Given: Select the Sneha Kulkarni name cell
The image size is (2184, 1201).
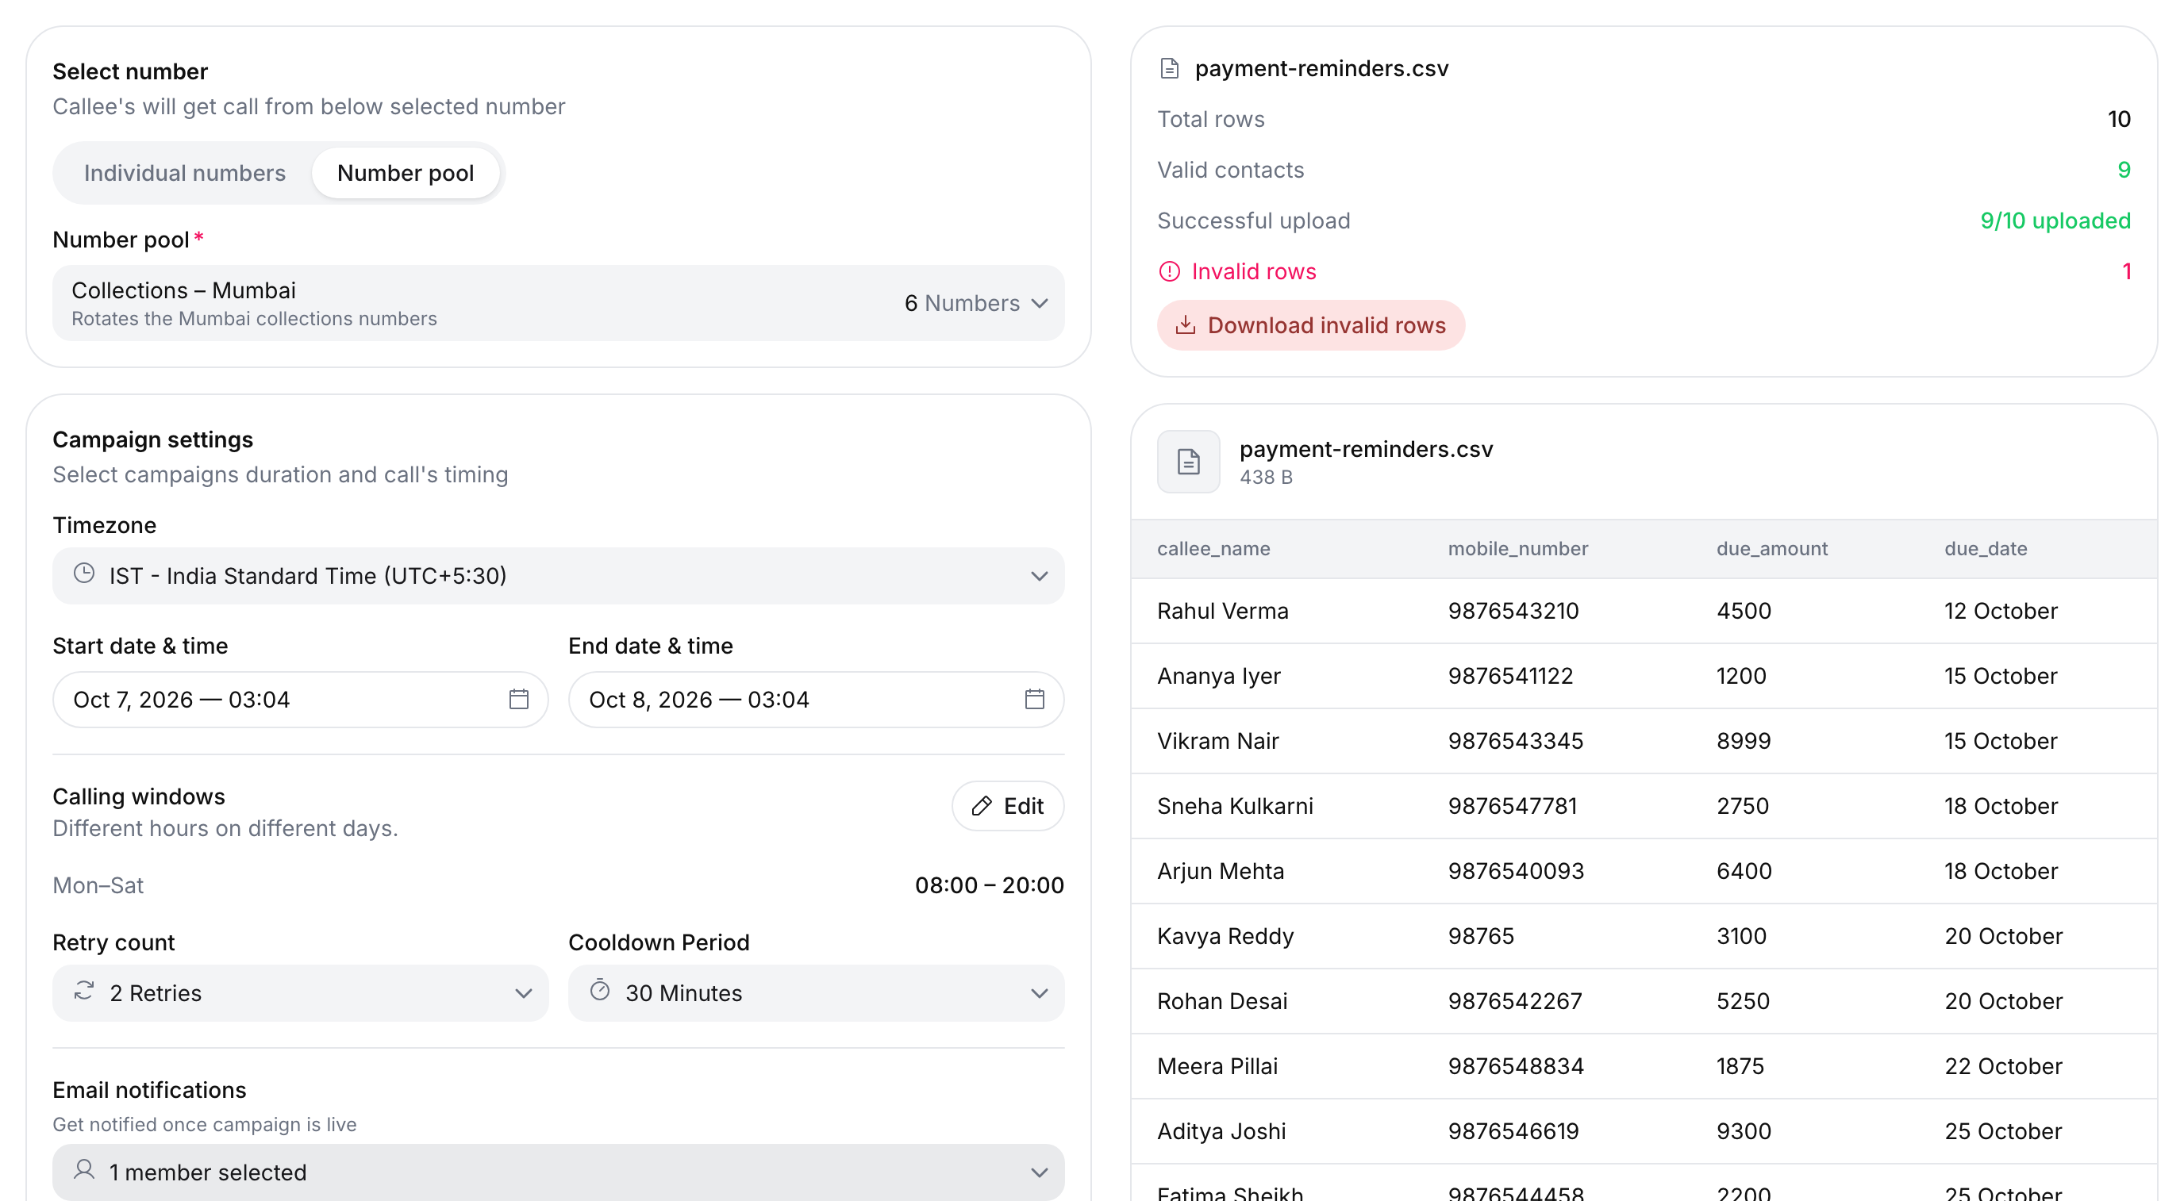Looking at the screenshot, I should 1234,806.
